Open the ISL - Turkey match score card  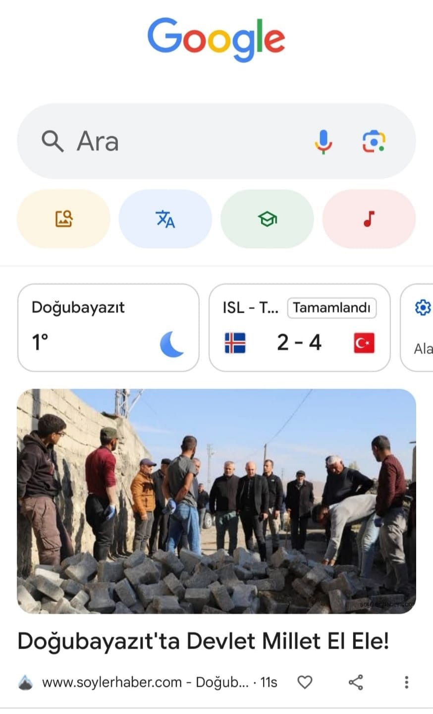[x=300, y=328]
